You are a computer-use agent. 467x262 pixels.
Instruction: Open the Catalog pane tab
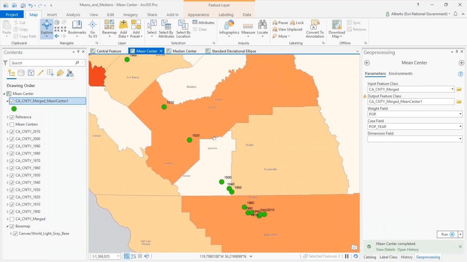(370, 257)
